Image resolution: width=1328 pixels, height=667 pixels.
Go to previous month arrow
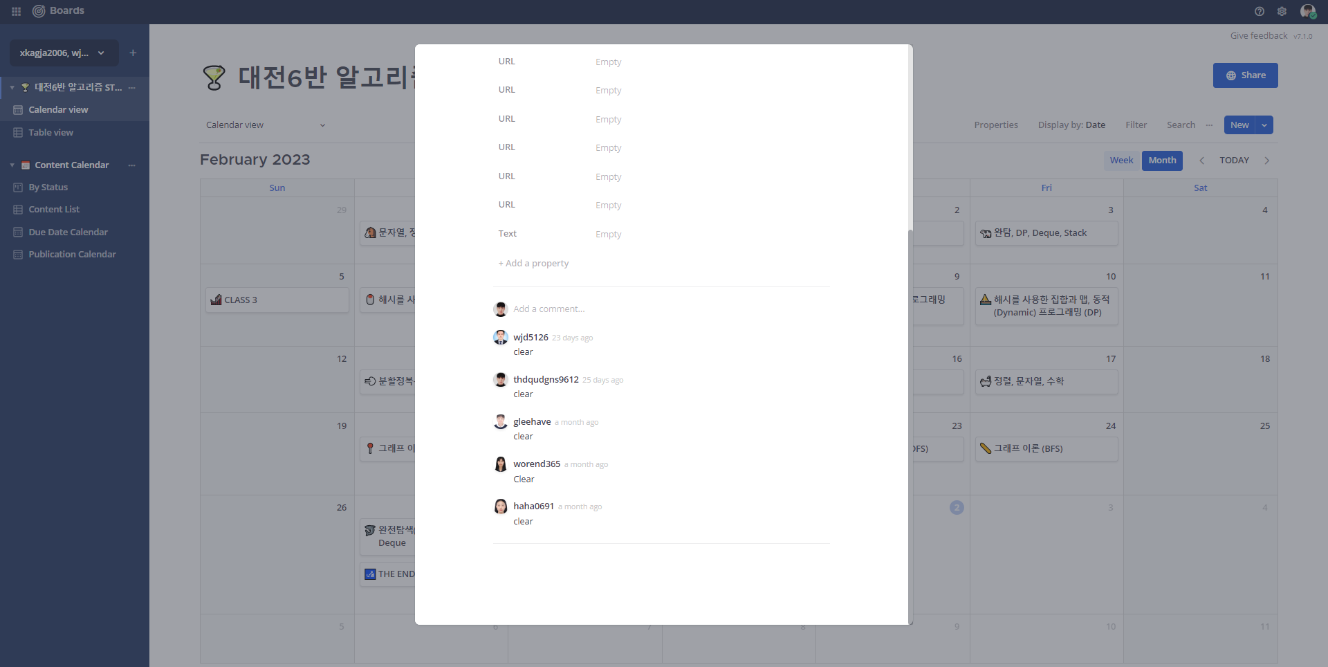1201,161
